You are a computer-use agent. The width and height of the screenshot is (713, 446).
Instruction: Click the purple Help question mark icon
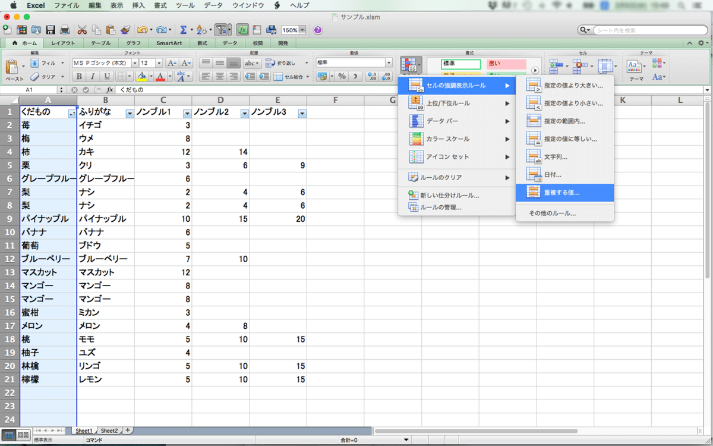[318, 30]
